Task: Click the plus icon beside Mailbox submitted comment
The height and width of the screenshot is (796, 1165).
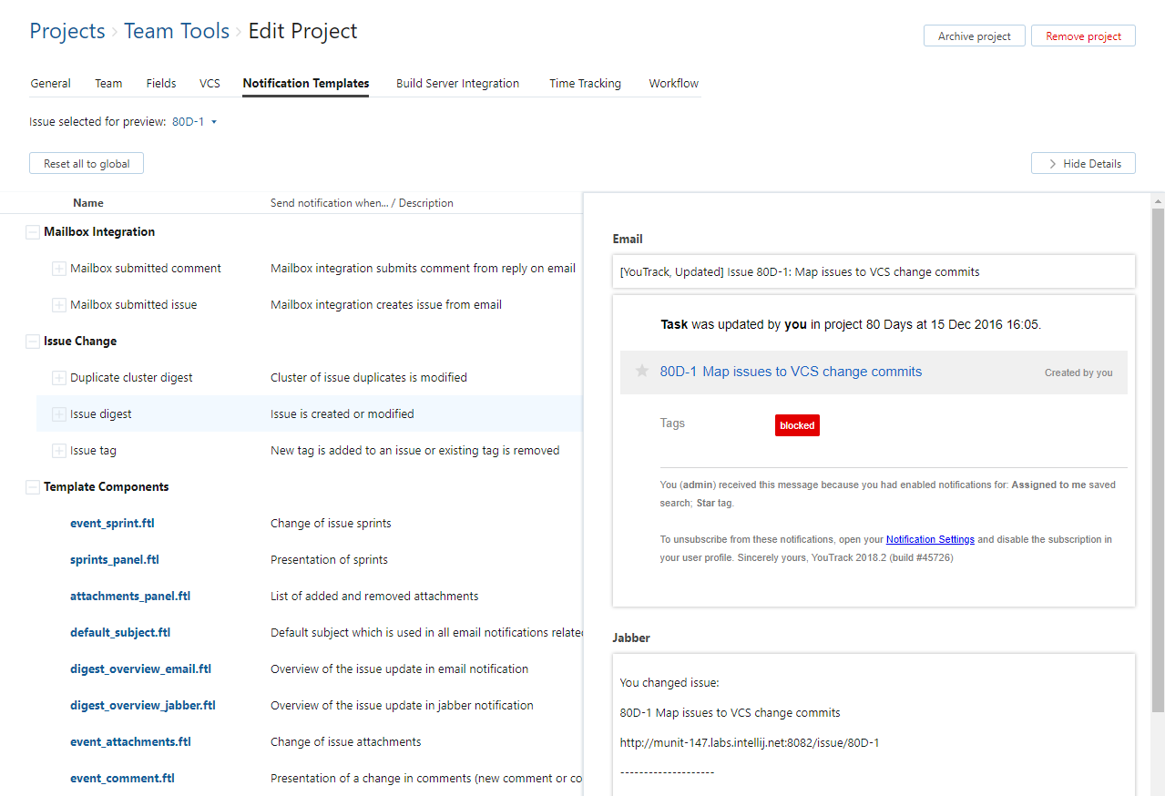Action: click(59, 269)
